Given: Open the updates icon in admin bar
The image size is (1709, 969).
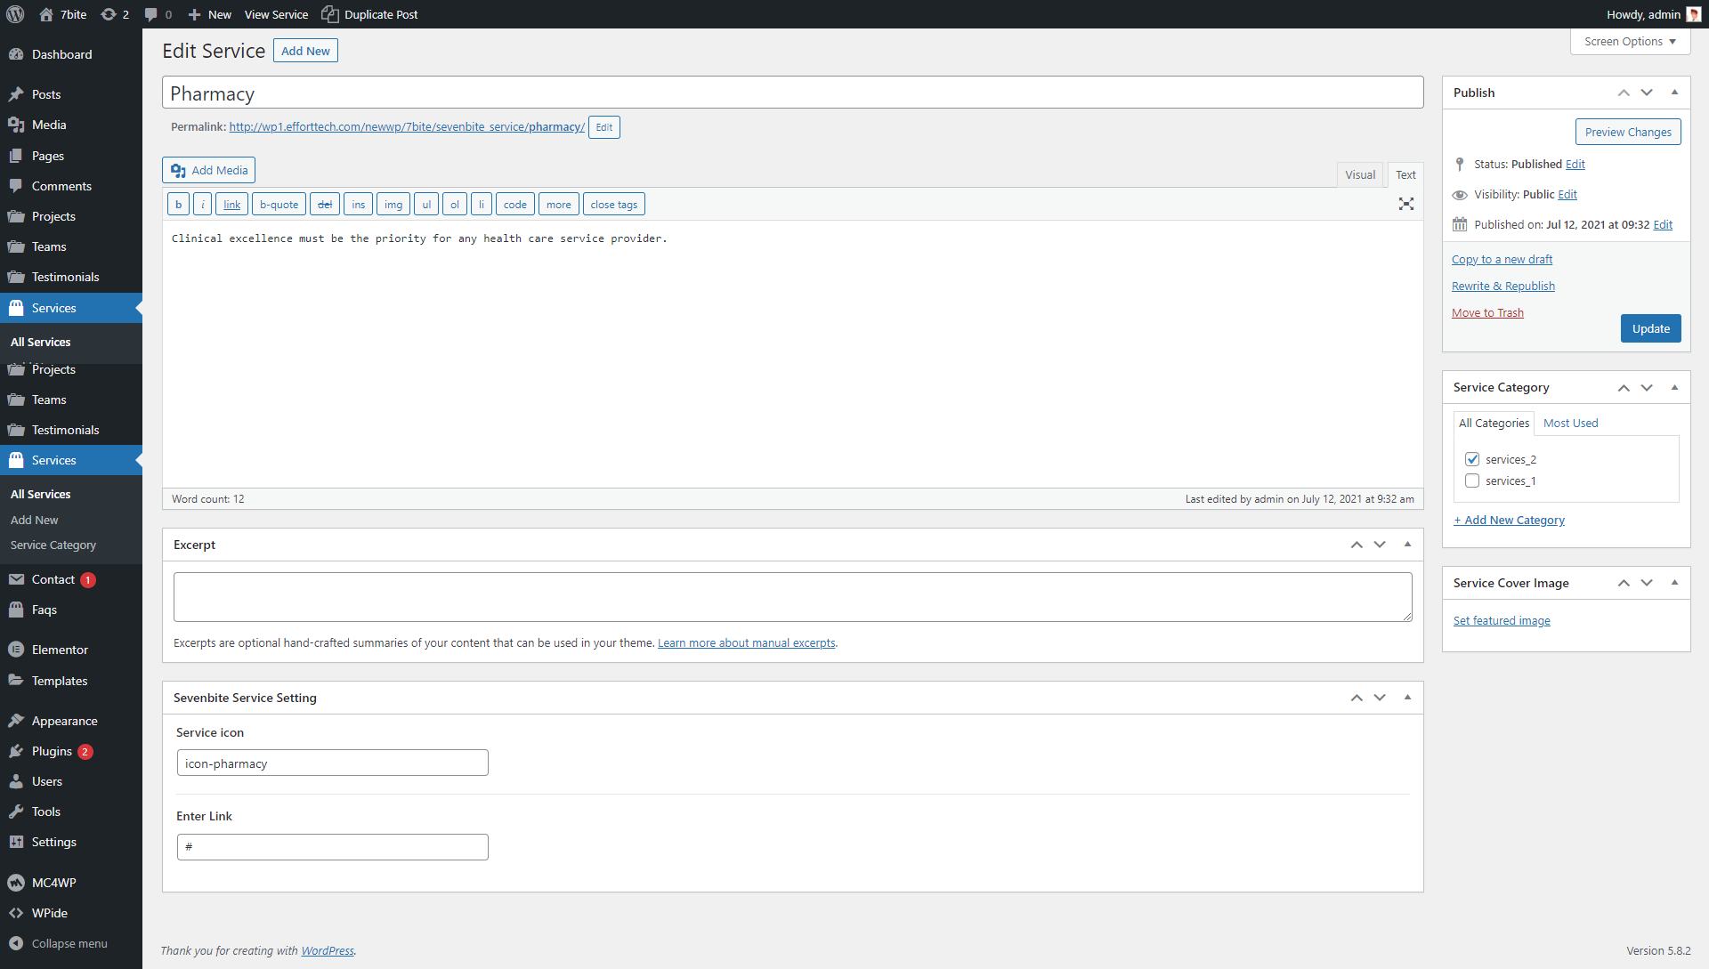Looking at the screenshot, I should point(109,14).
